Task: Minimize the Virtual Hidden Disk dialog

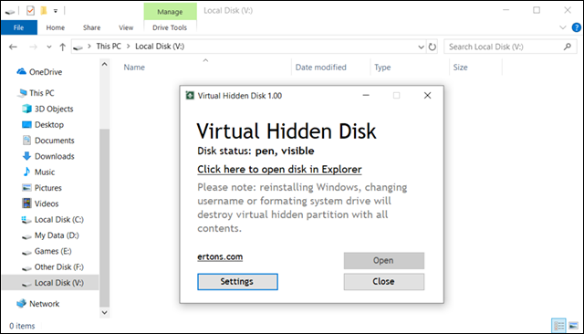Action: coord(366,96)
